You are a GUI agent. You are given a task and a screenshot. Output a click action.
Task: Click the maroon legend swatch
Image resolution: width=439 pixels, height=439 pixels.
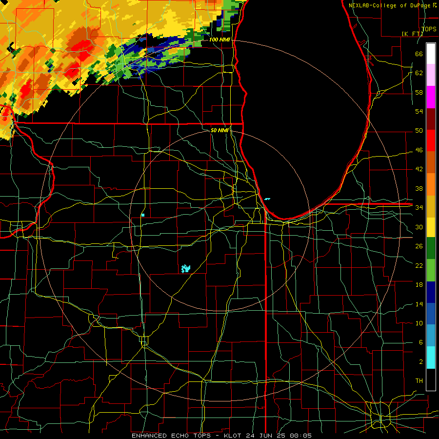tap(431, 119)
